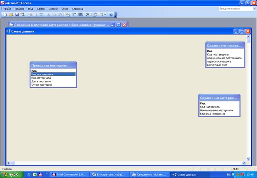Click the RL language indicator in tray
This screenshot has height=178, width=257.
(229, 175)
